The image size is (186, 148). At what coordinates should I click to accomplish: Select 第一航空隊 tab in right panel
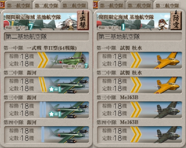(x=111, y=6)
